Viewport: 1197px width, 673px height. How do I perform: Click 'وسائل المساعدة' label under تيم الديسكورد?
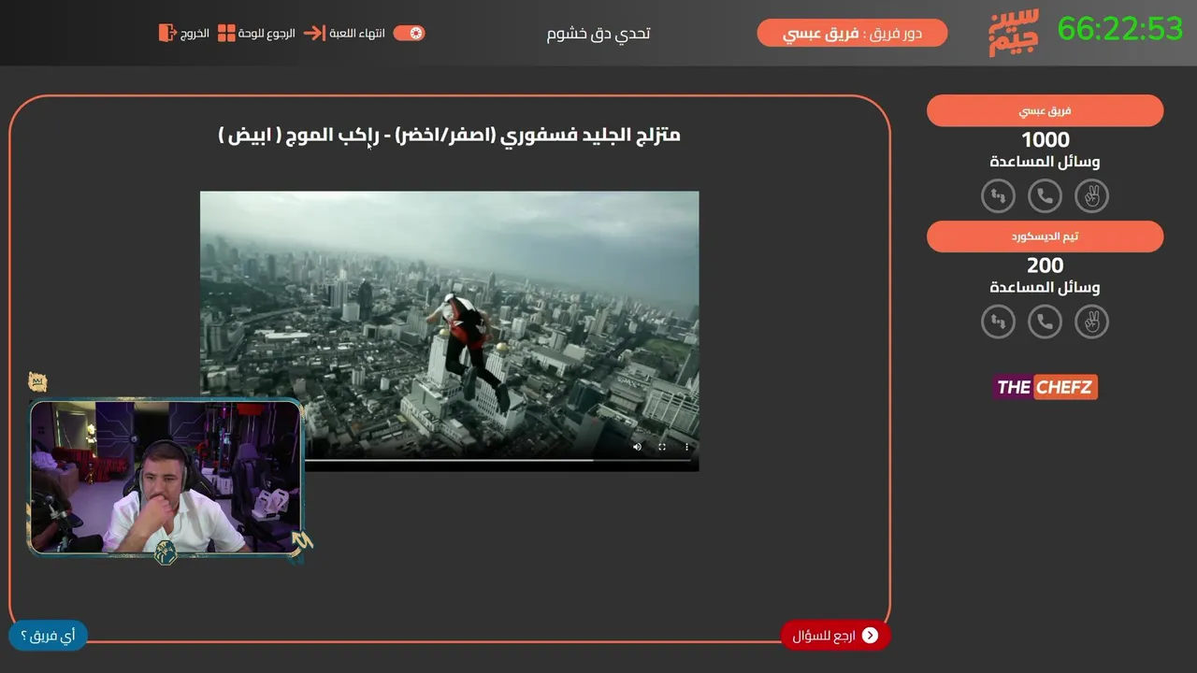tap(1045, 288)
